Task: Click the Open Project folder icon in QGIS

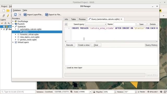Action: click(x=8, y=10)
